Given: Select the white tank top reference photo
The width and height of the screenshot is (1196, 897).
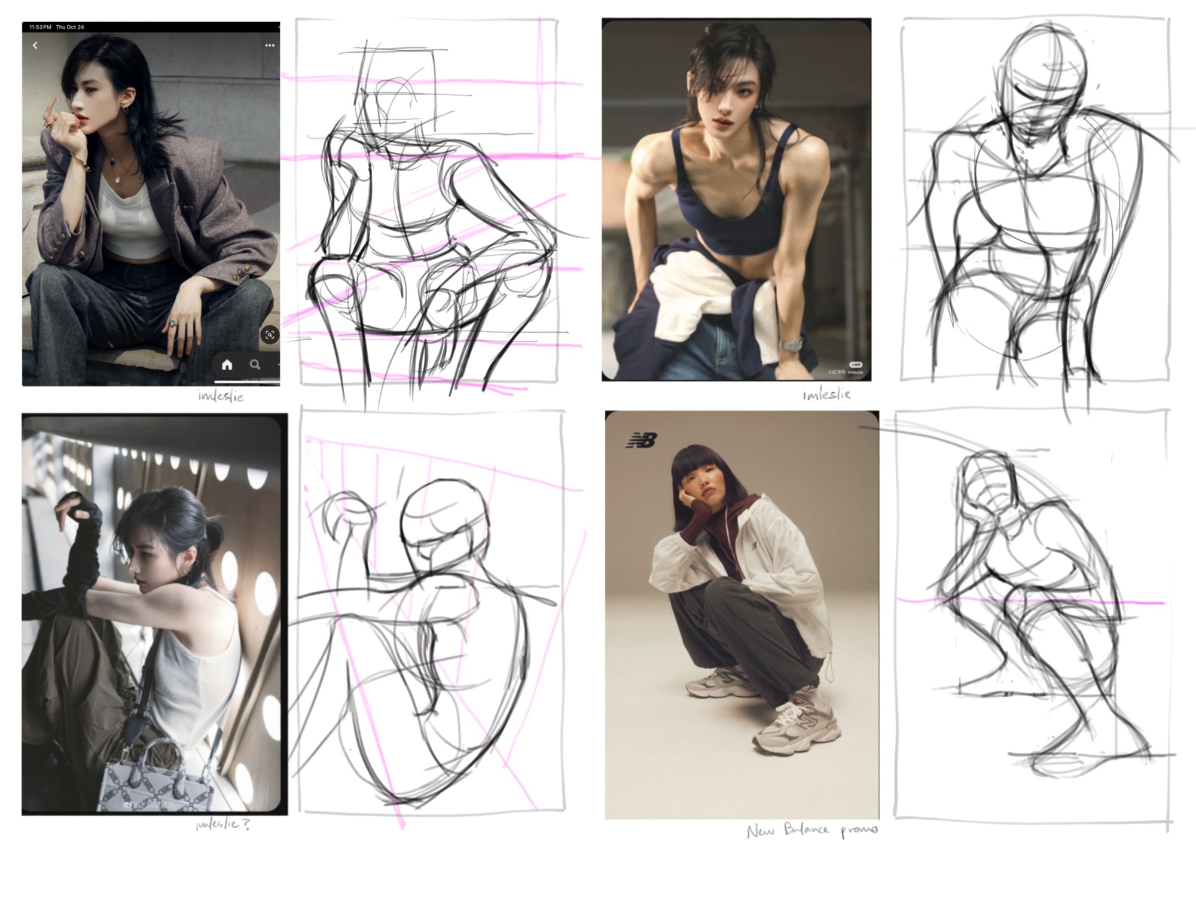Looking at the screenshot, I should point(154,614).
